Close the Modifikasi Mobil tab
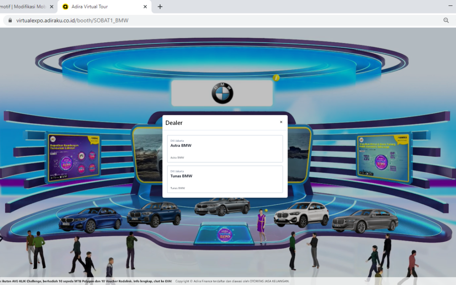 pyautogui.click(x=52, y=7)
